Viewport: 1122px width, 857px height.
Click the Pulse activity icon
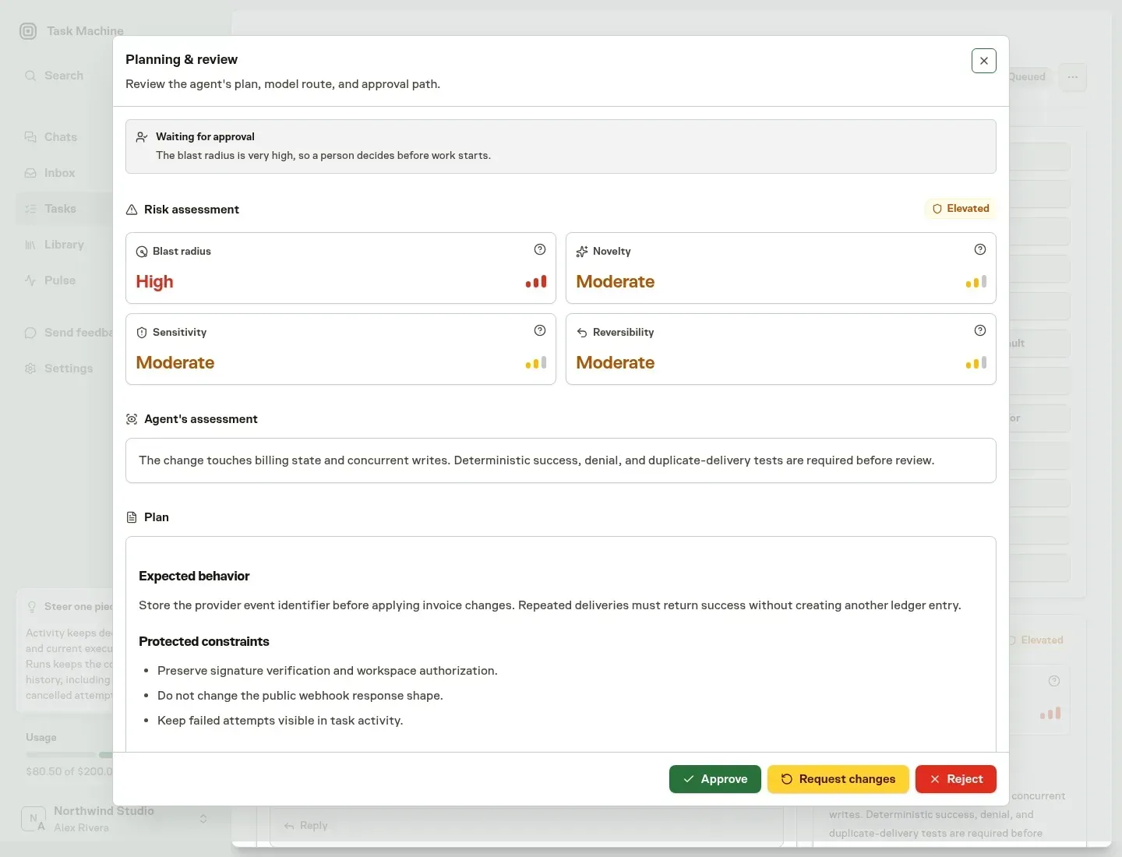click(30, 280)
